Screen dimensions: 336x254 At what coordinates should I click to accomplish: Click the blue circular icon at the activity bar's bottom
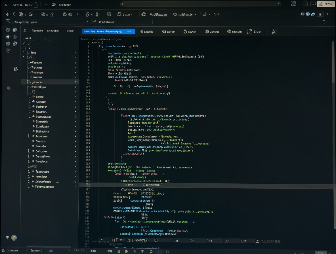tap(14, 238)
